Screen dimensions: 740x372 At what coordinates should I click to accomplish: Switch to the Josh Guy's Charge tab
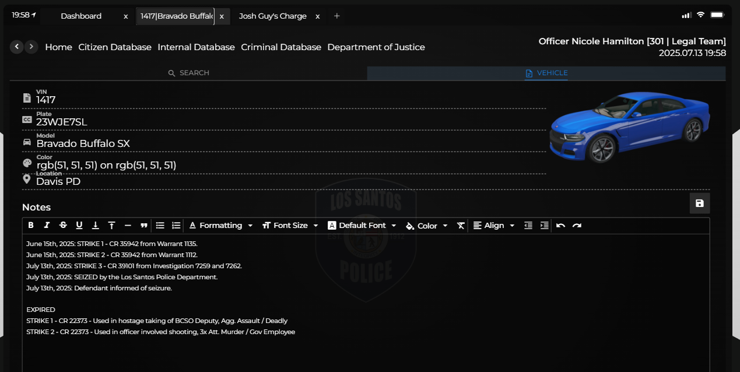tap(273, 16)
